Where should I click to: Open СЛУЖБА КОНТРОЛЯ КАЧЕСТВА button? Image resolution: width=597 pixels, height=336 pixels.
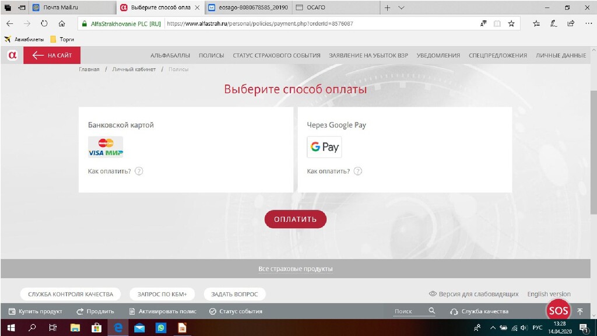(71, 294)
